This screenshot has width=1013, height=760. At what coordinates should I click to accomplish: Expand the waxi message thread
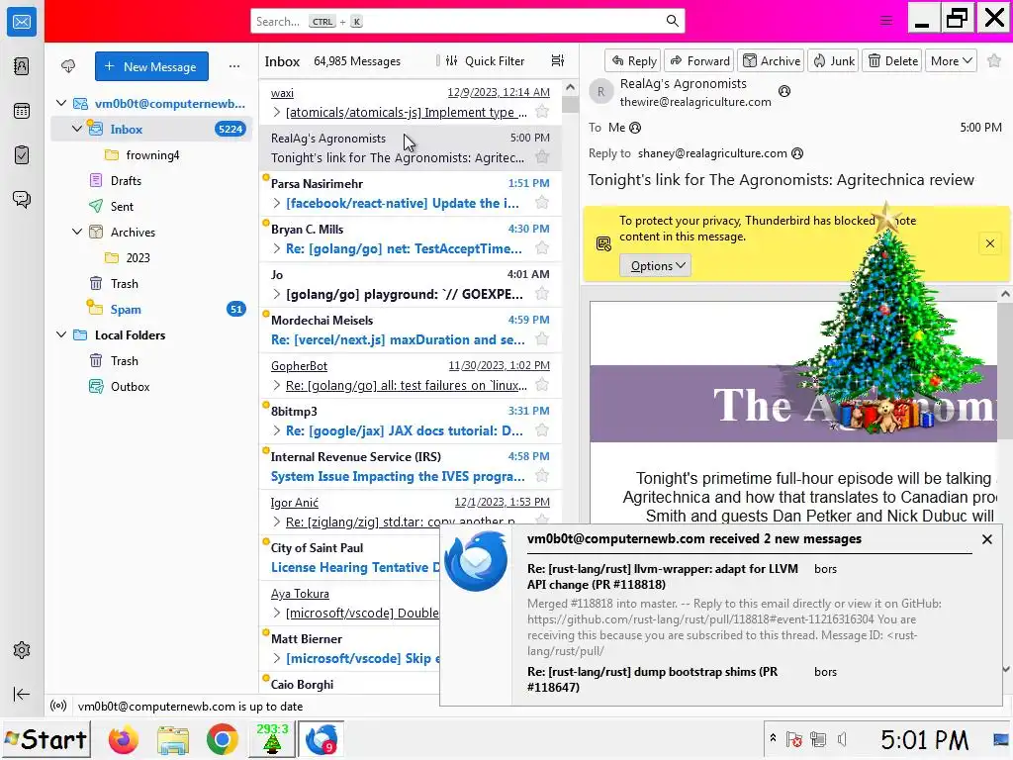click(x=277, y=113)
